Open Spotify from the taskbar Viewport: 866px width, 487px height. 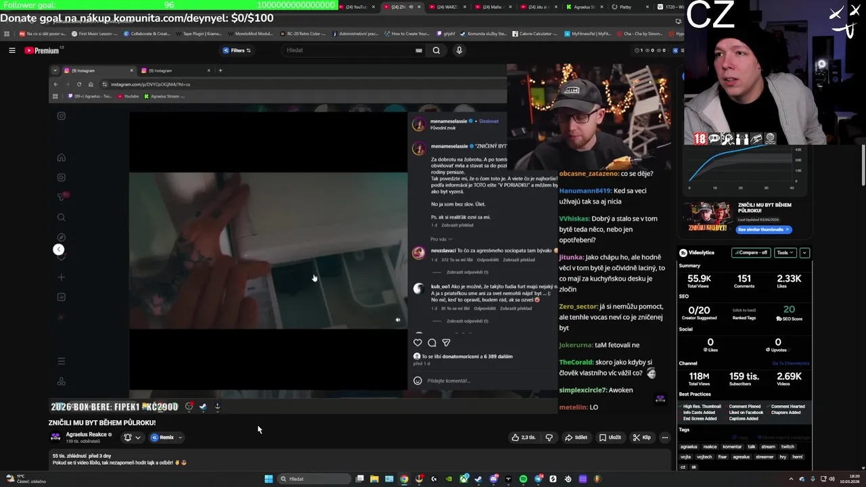[x=523, y=479]
